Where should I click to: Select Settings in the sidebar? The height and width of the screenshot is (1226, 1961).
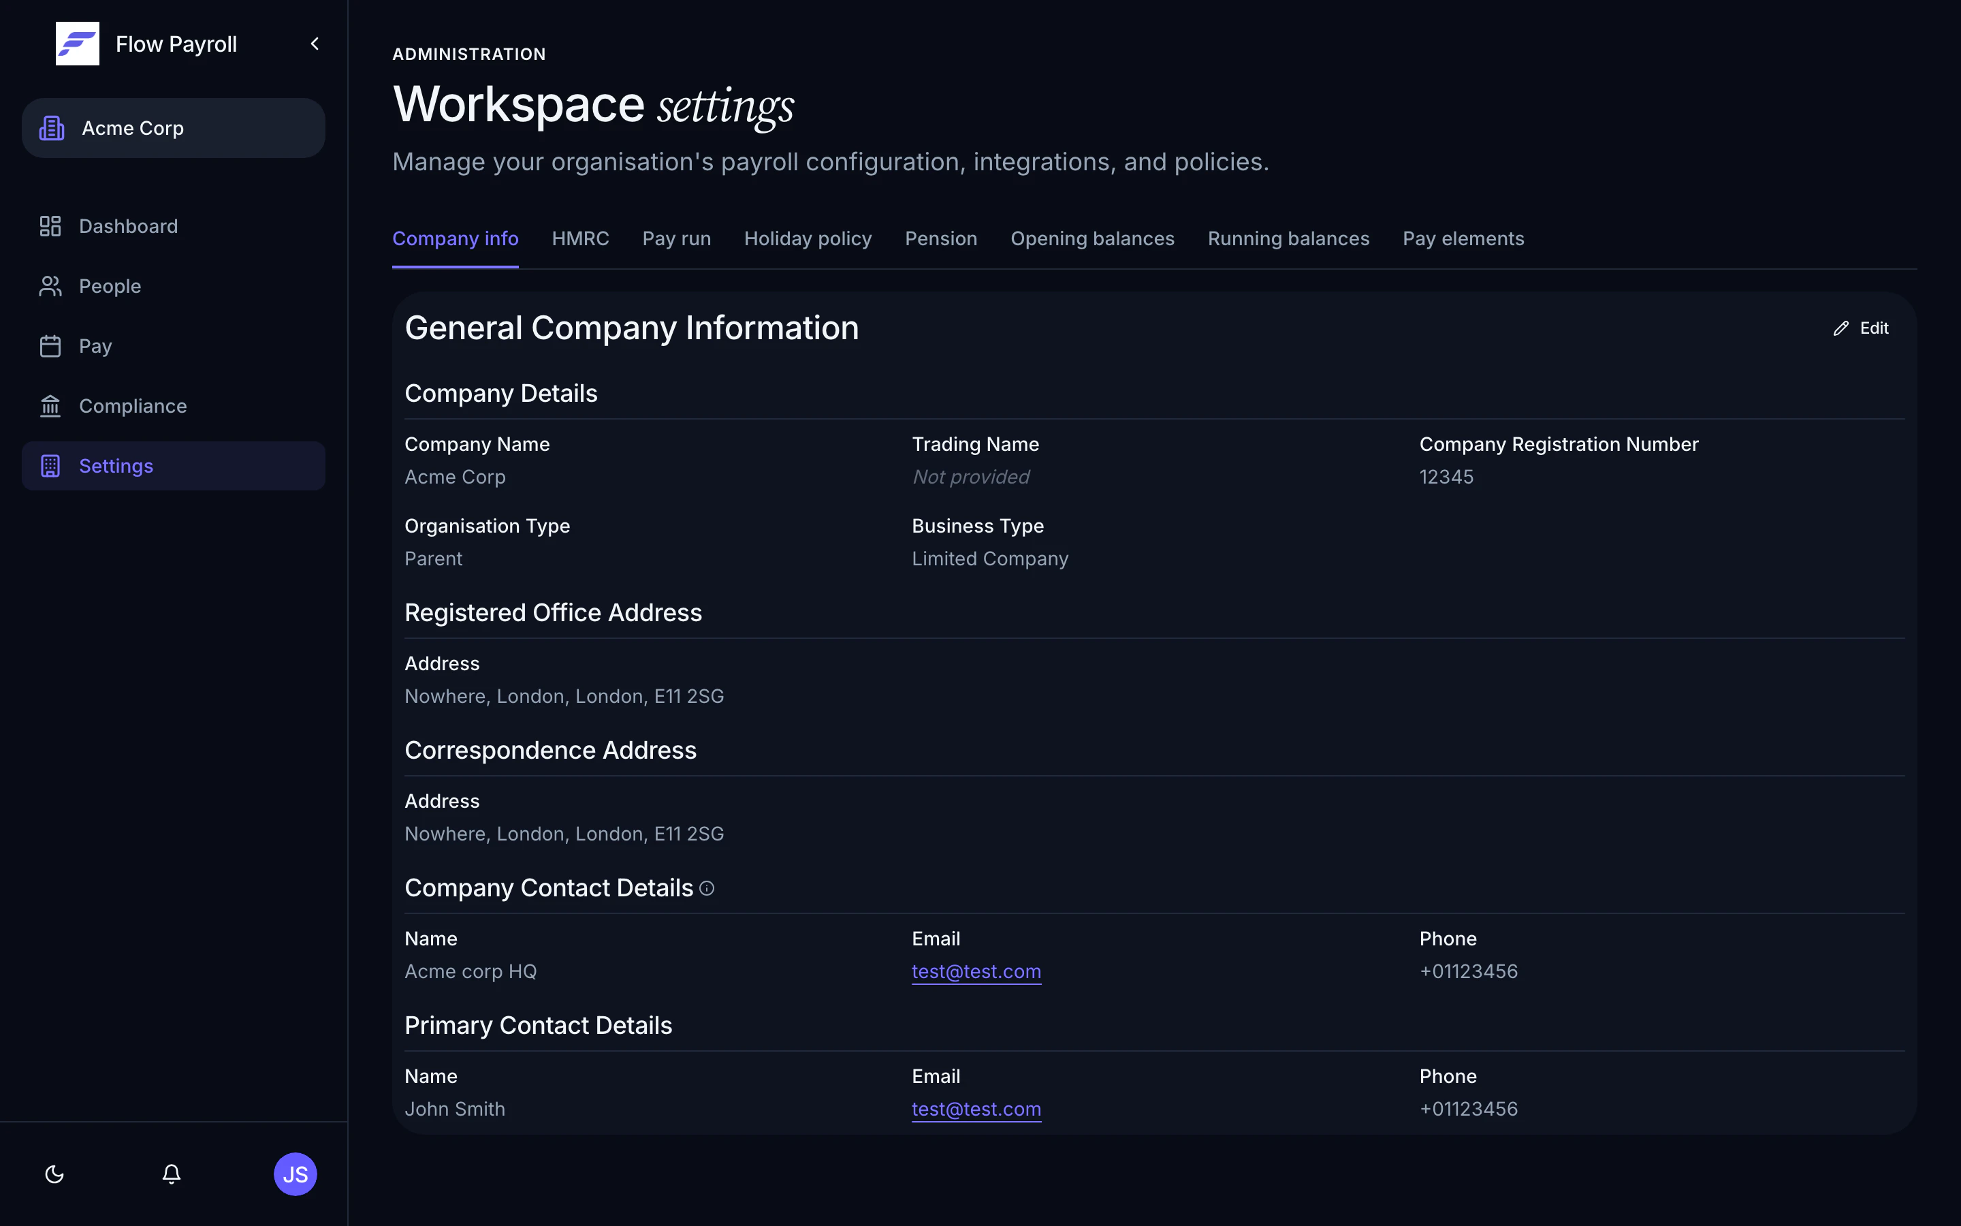tap(174, 467)
